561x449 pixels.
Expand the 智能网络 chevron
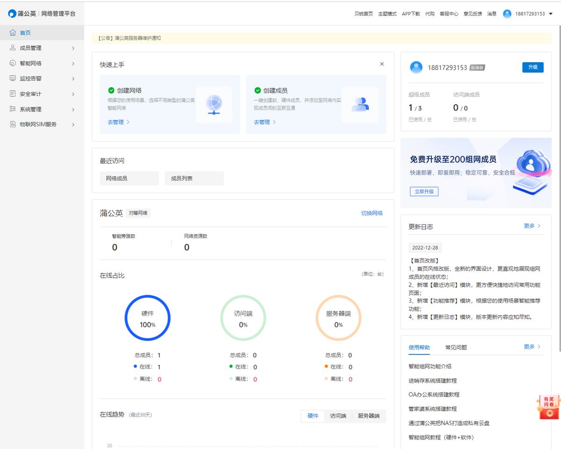click(73, 64)
